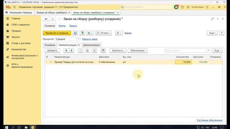Switch to the Основное inner tab

click(x=50, y=45)
